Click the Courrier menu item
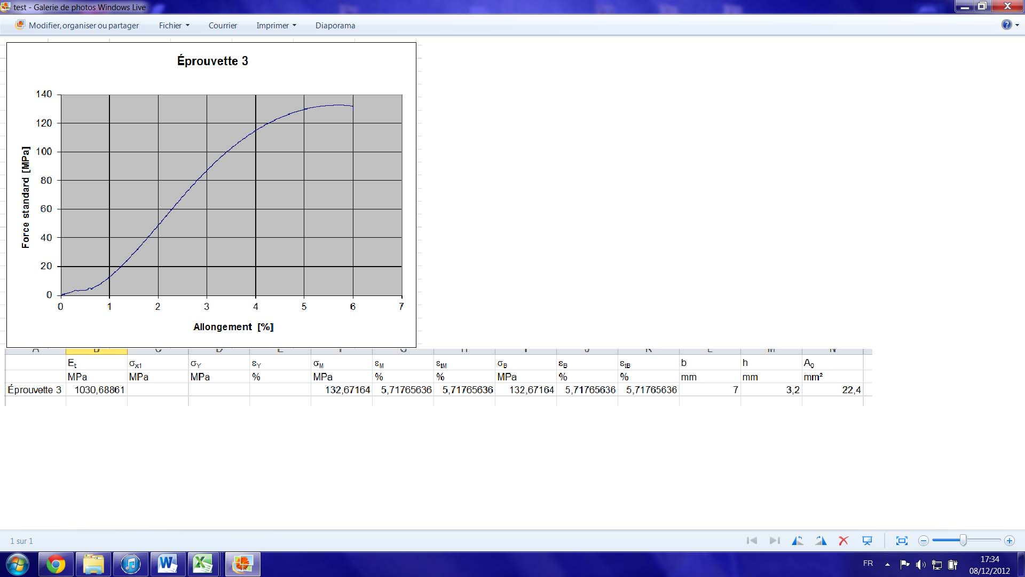 pyautogui.click(x=223, y=25)
